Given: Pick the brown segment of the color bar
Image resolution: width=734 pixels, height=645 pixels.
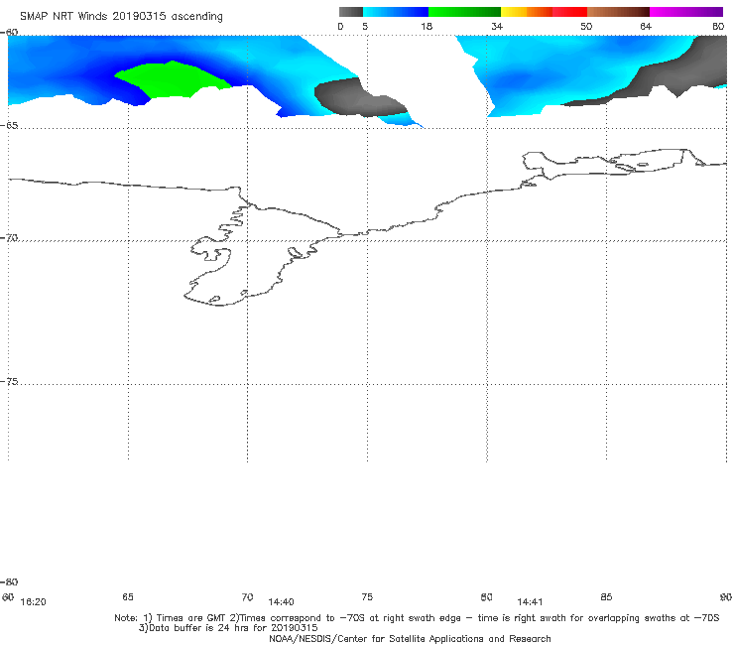Looking at the screenshot, I should 618,12.
